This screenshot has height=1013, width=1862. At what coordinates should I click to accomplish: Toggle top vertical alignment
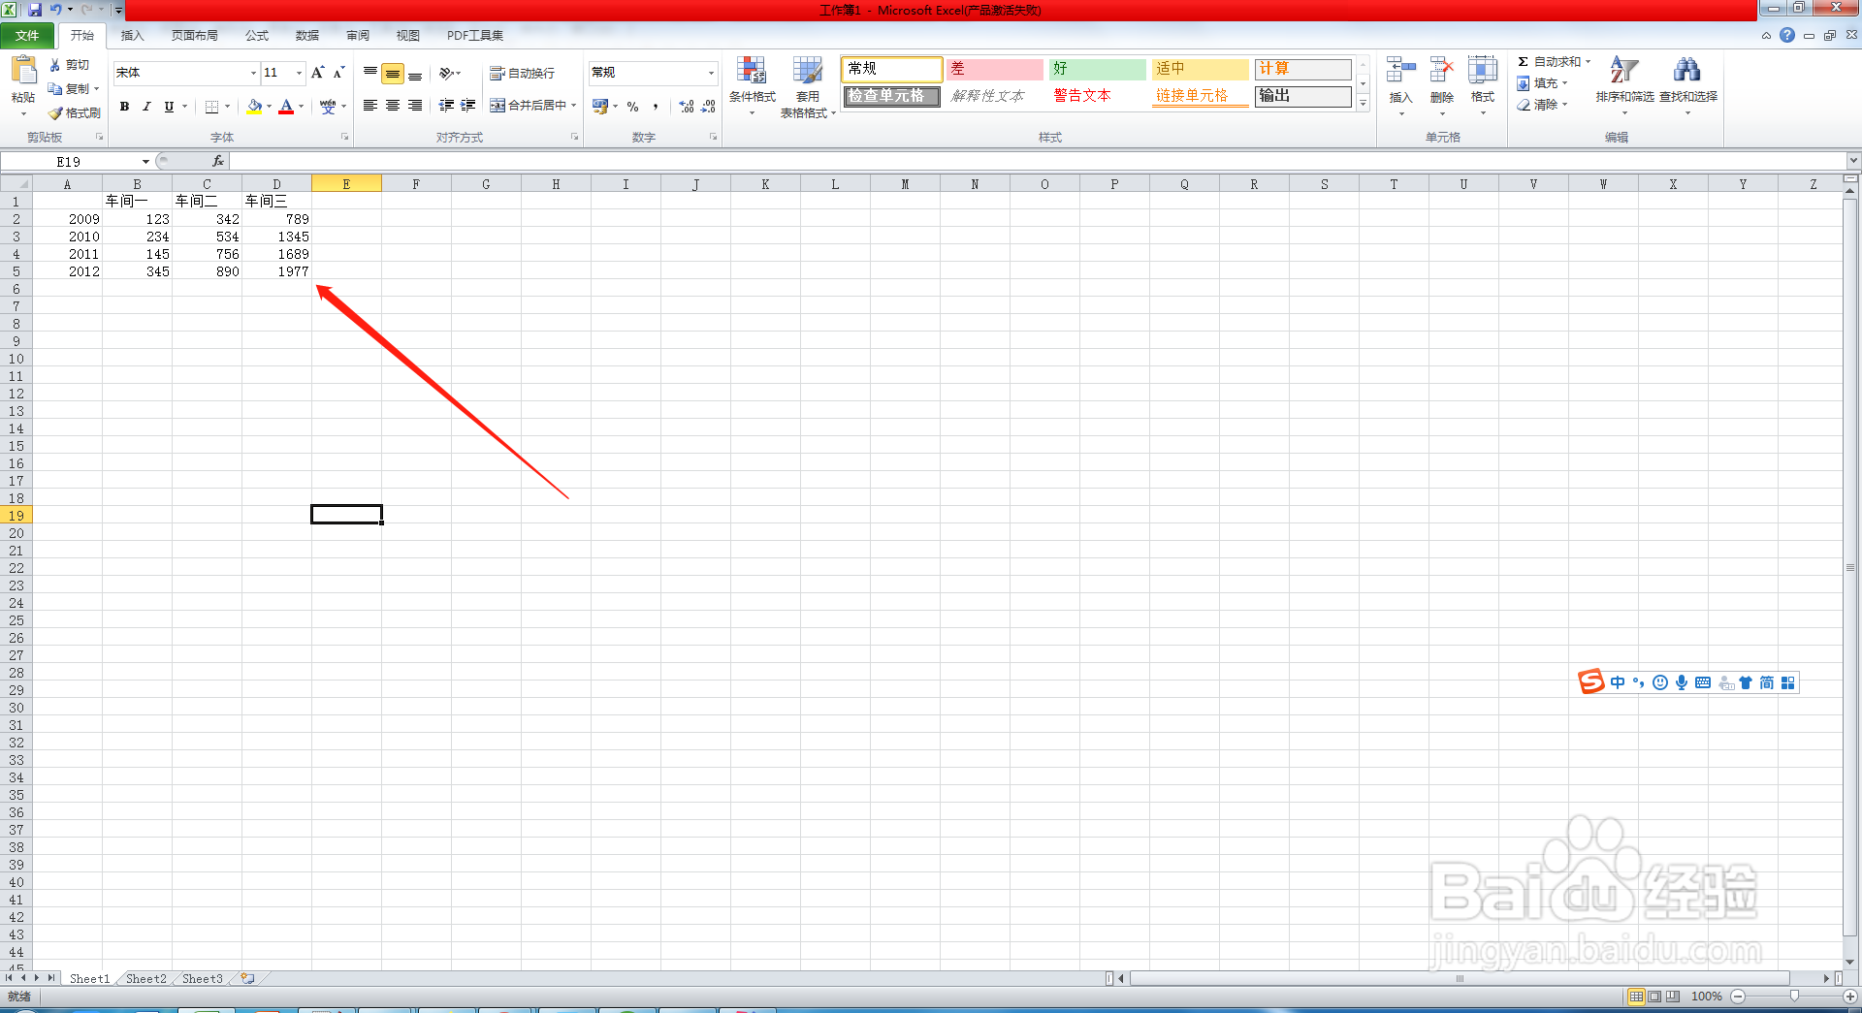tap(370, 73)
